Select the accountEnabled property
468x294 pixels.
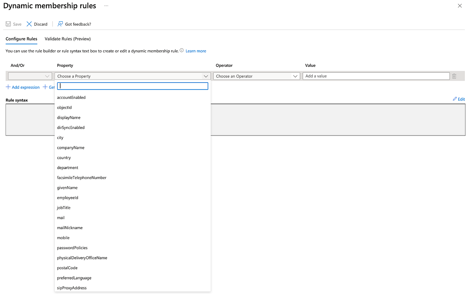[71, 97]
